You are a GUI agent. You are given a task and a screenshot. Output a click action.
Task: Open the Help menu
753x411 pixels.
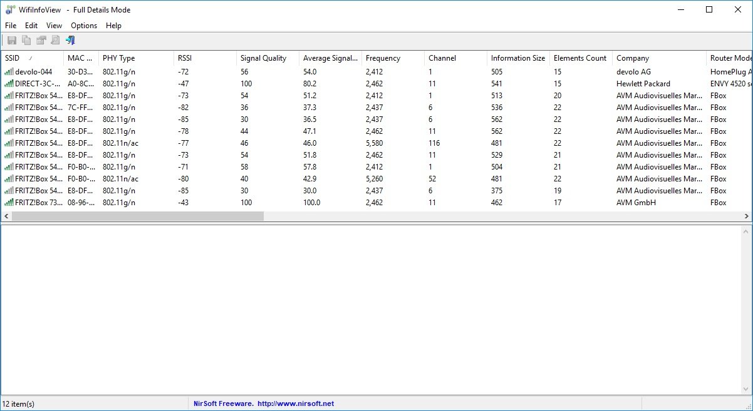click(x=113, y=26)
